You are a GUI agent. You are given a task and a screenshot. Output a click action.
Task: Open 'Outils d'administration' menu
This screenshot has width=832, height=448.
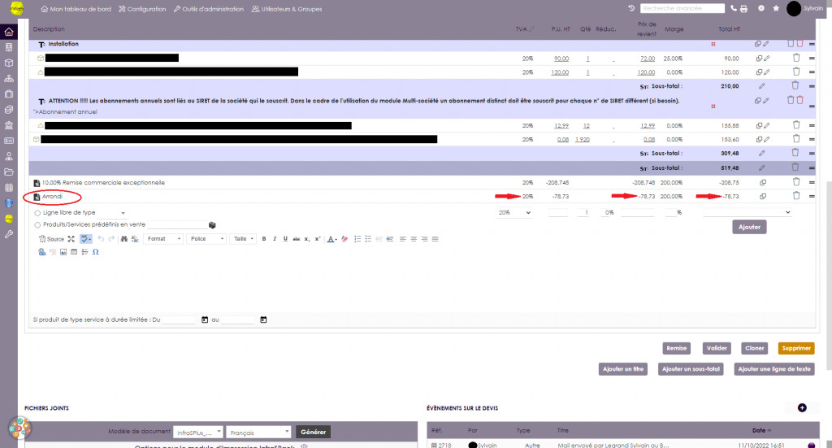click(209, 9)
